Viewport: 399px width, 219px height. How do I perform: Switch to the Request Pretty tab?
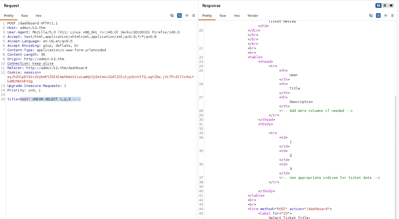coord(9,16)
